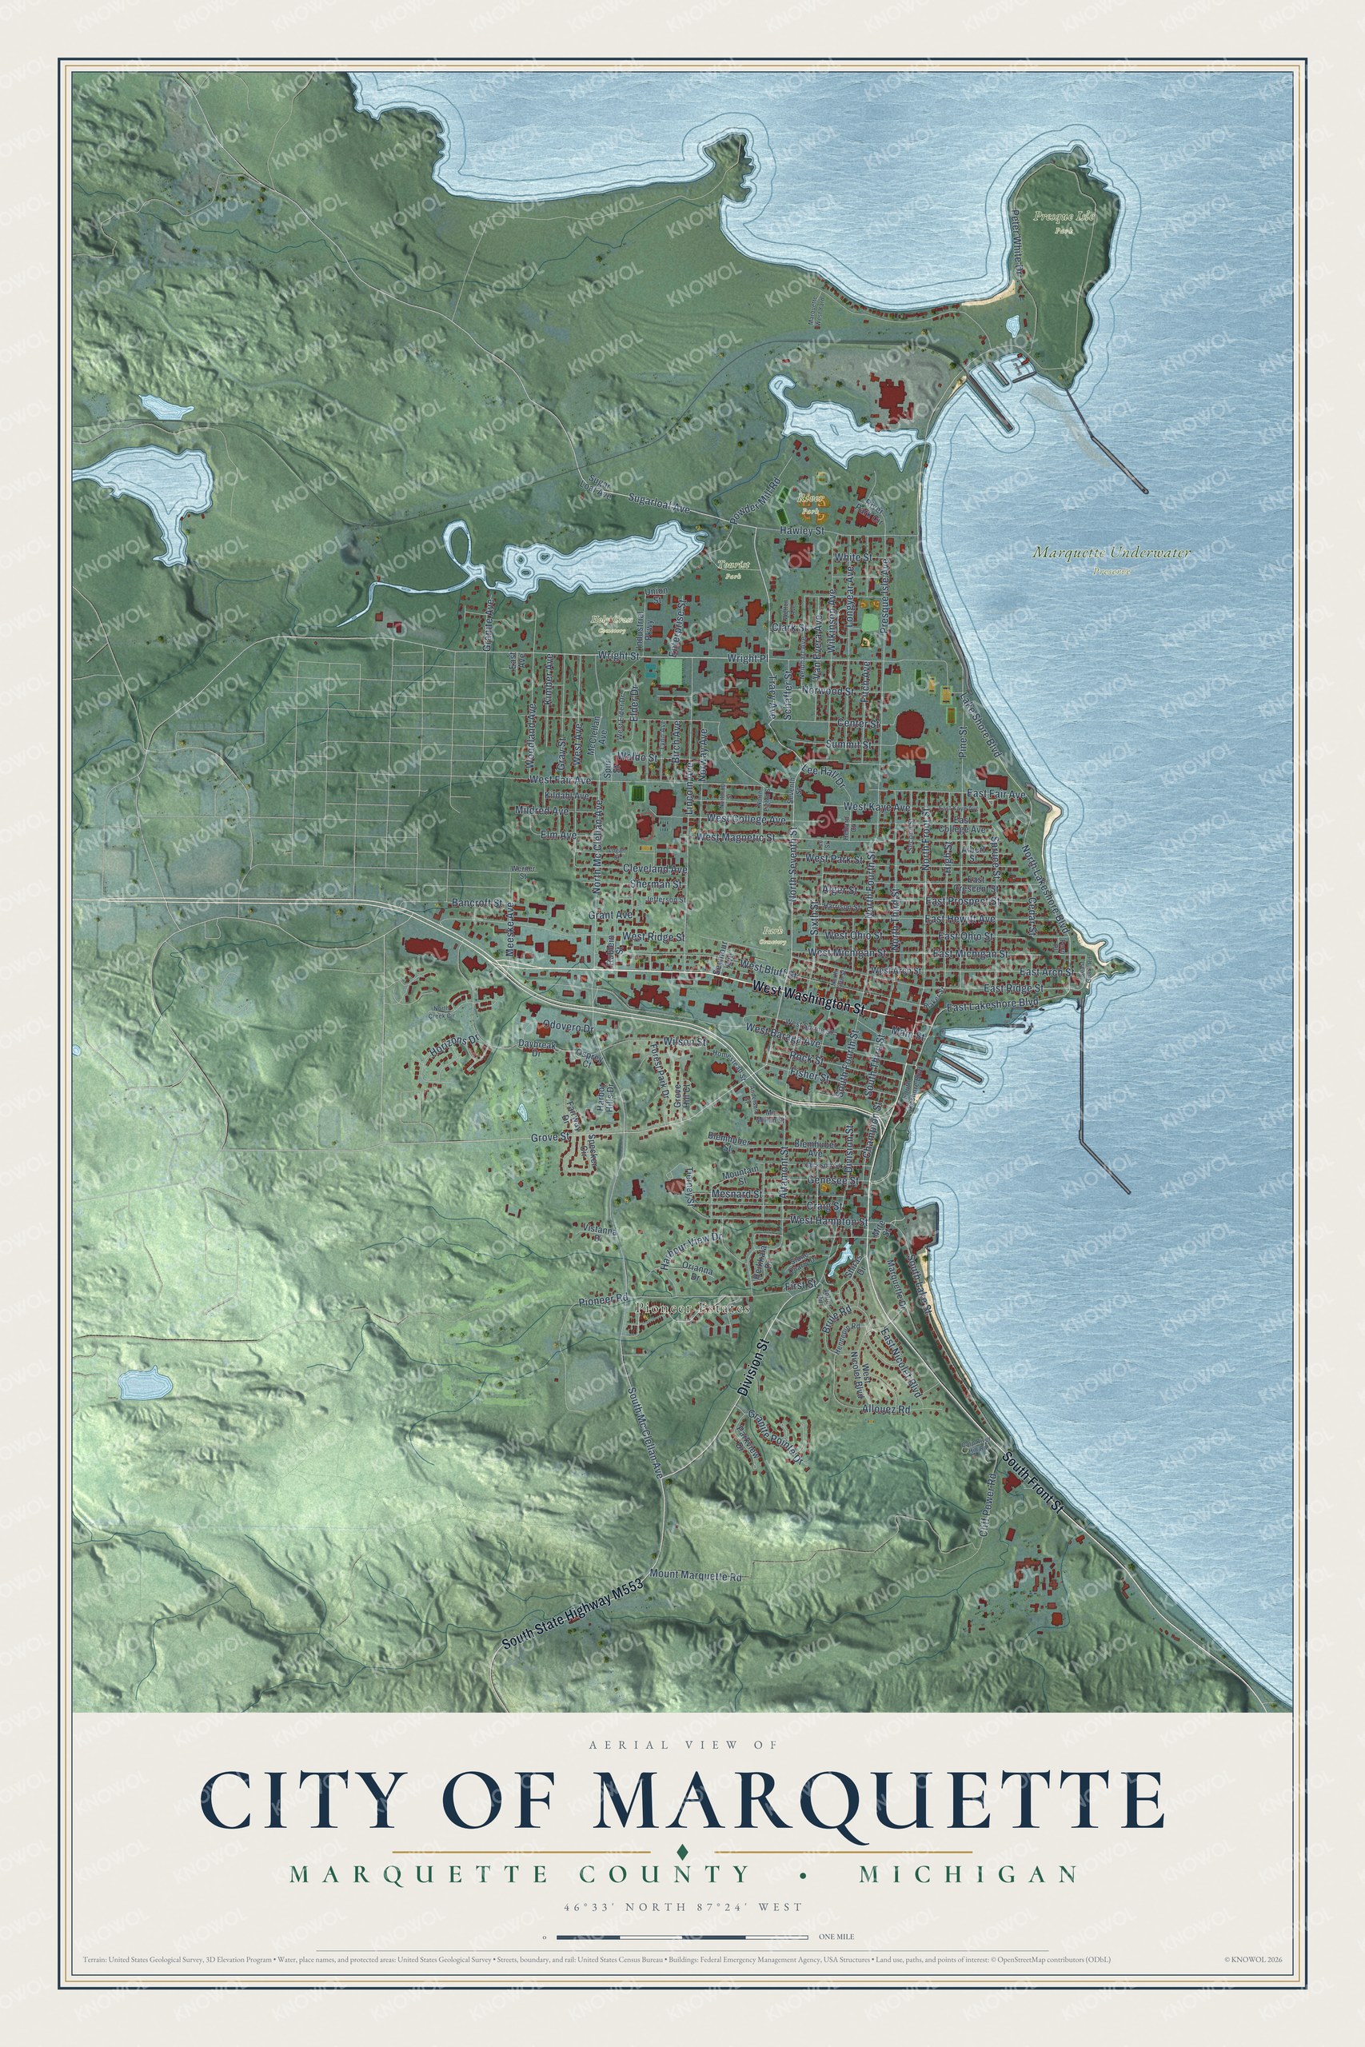The width and height of the screenshot is (1365, 2047).
Task: Click the "MICHIGAN" subtitle text
Action: 969,1874
